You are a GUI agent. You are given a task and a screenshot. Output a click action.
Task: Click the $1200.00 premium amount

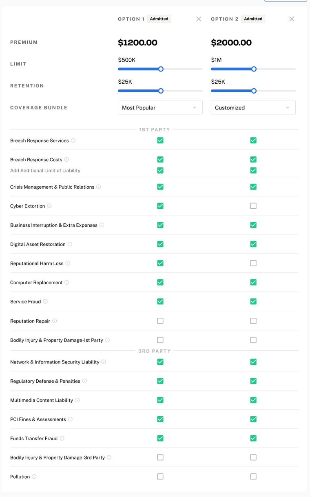(x=137, y=42)
